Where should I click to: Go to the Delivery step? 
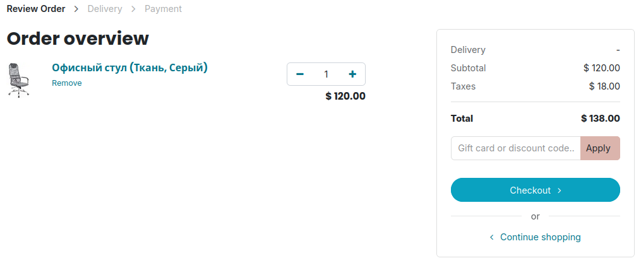pos(105,9)
